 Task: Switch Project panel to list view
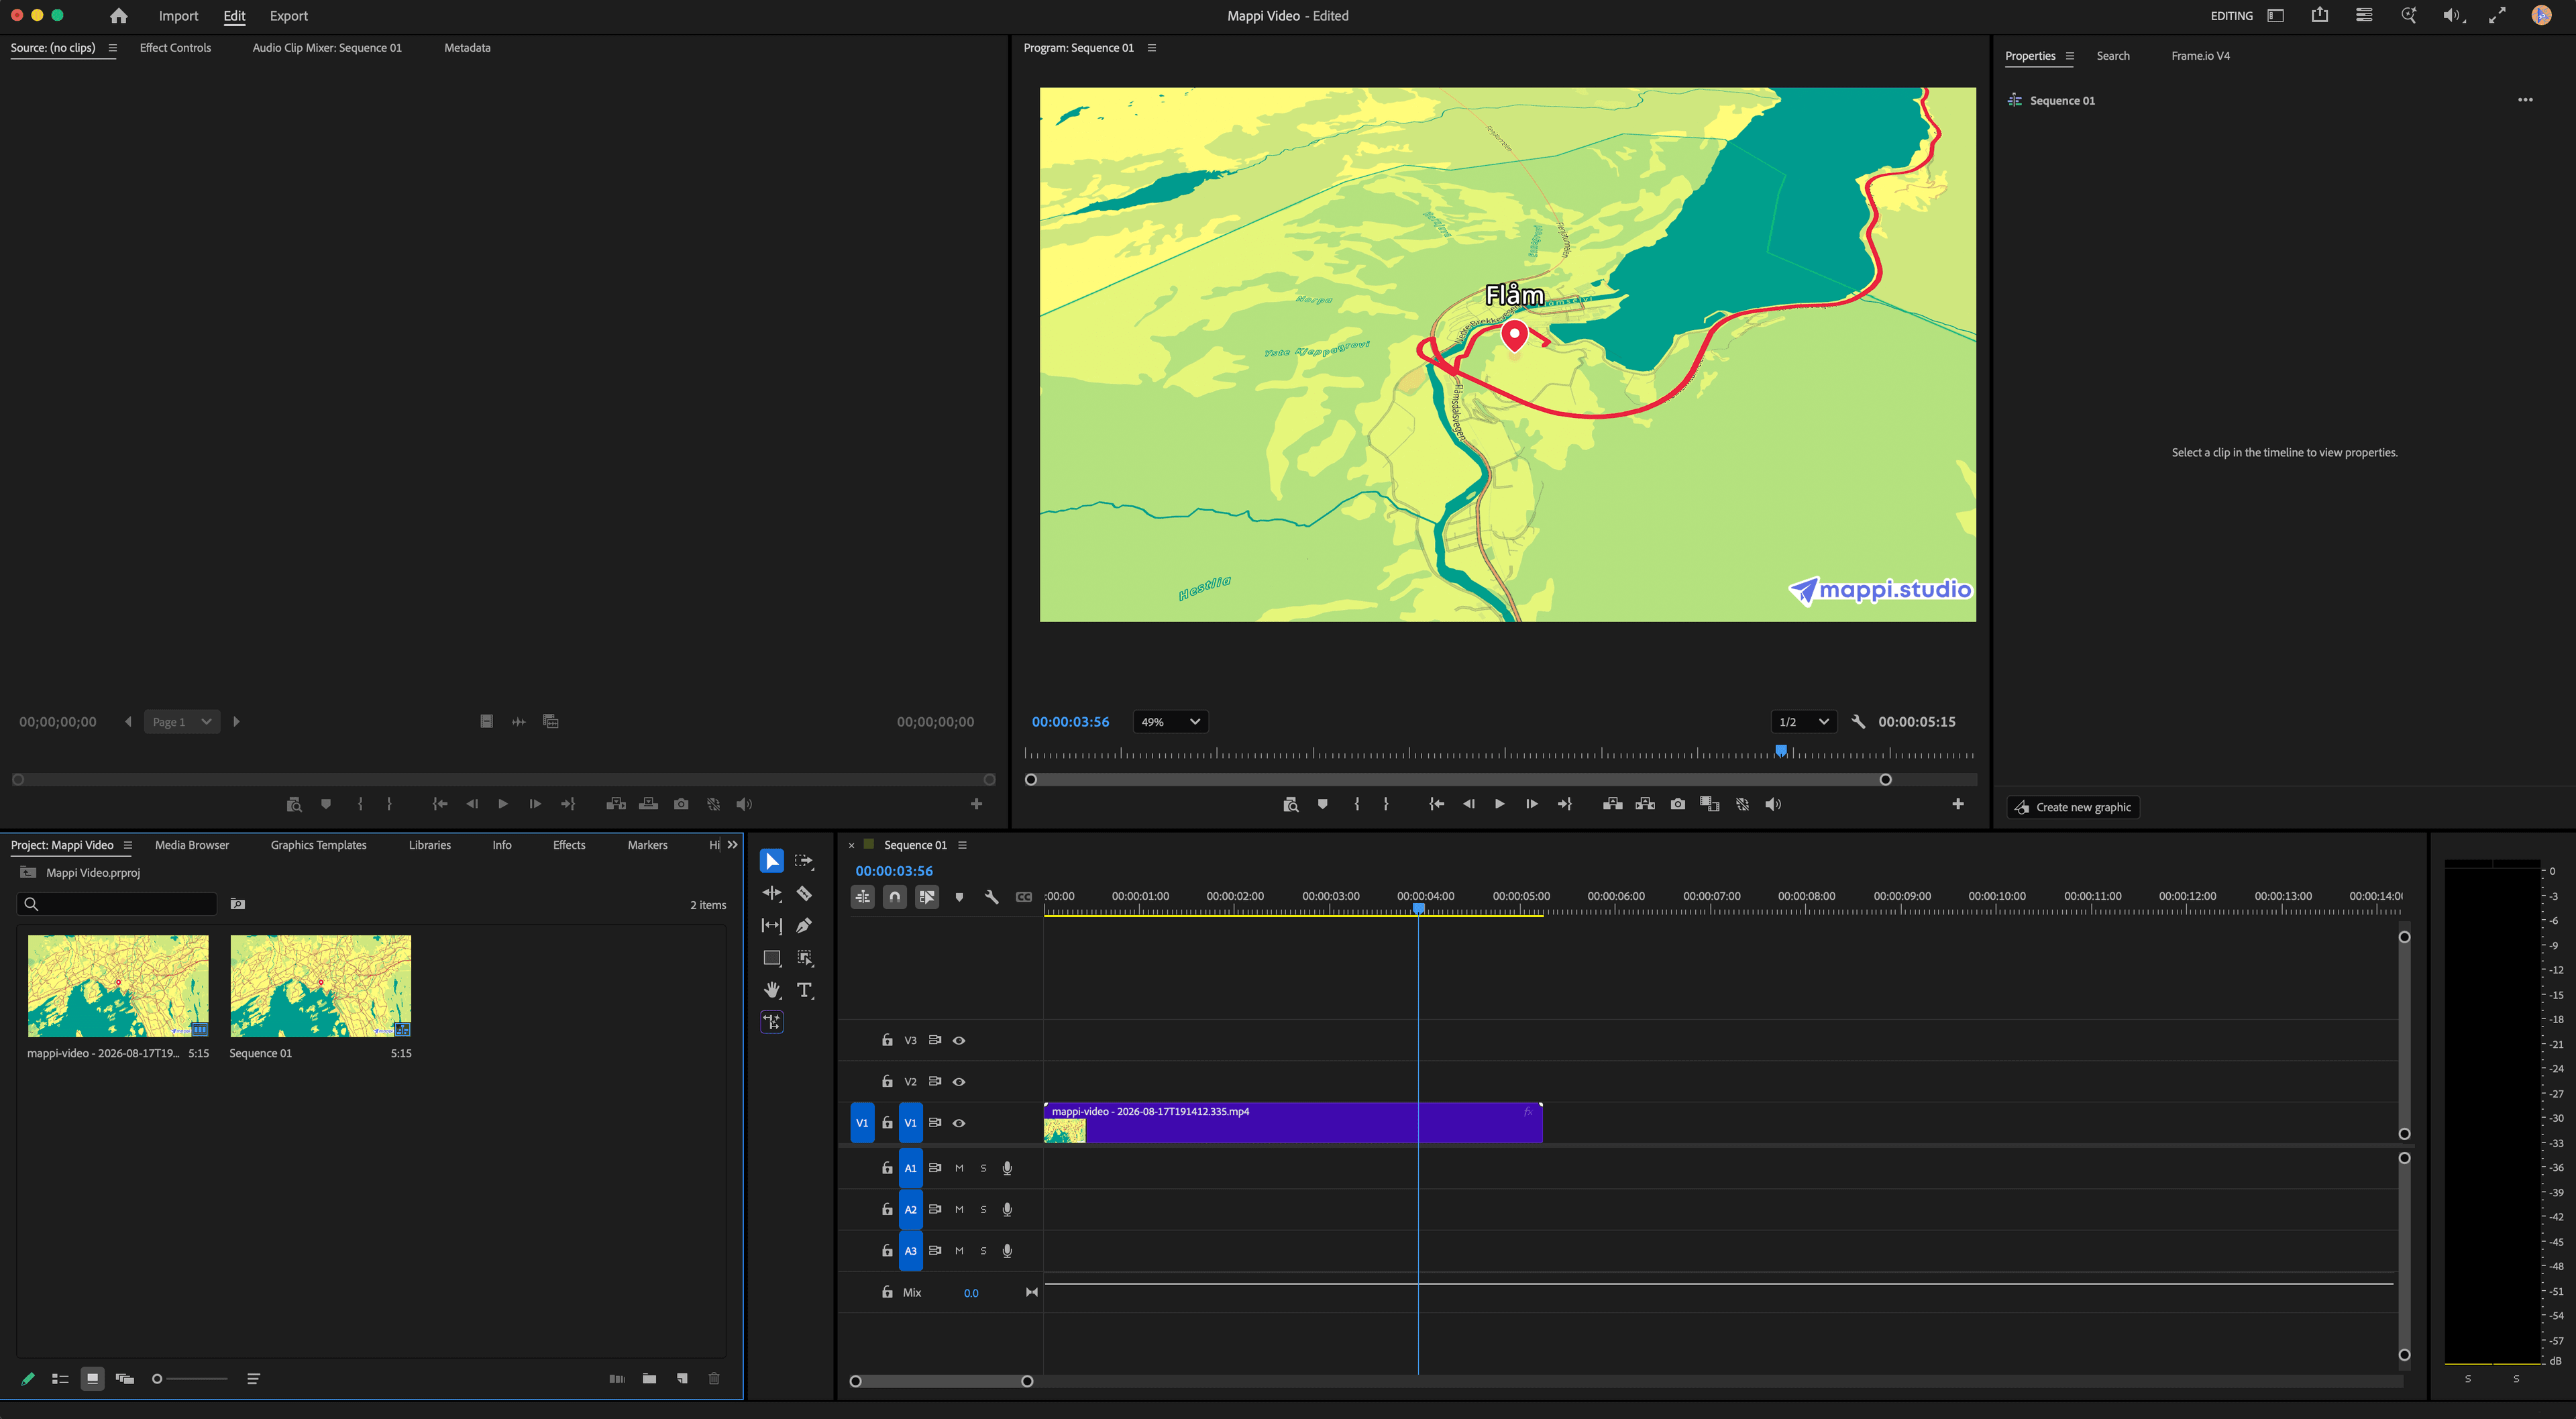coord(60,1378)
